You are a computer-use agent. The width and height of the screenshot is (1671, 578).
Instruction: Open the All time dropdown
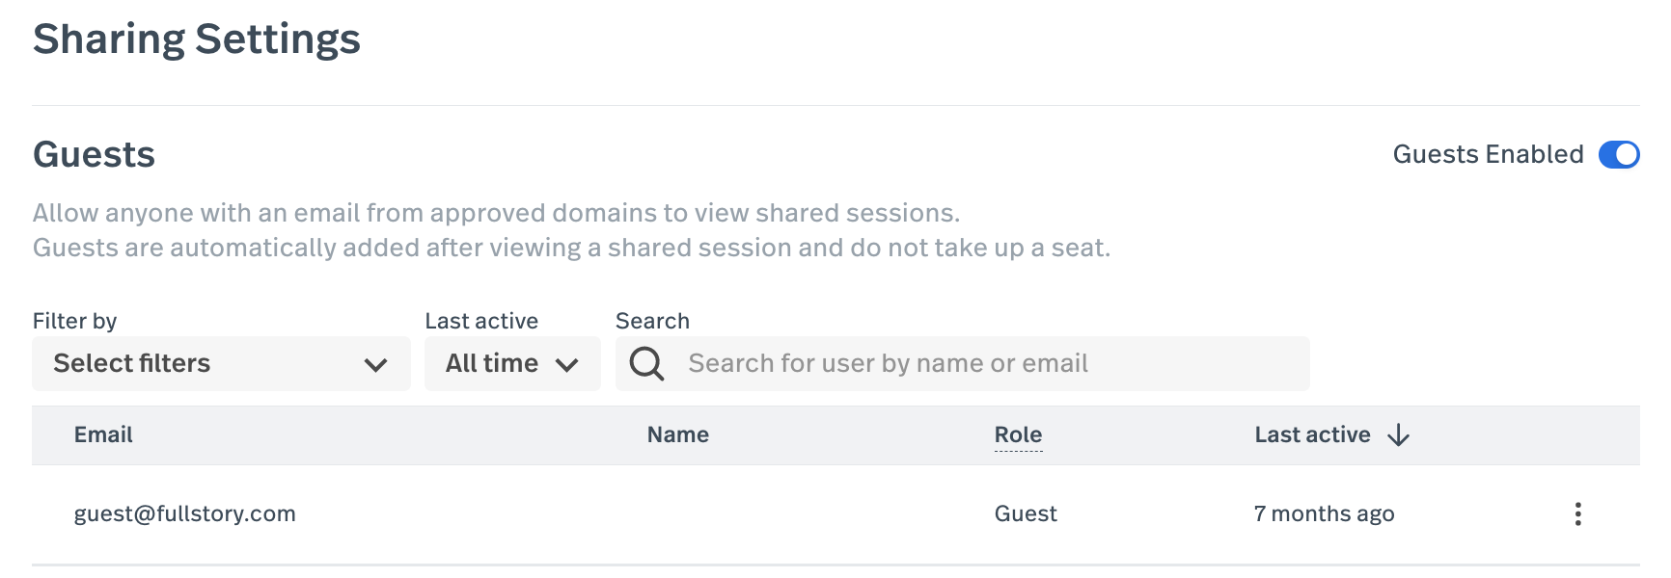coord(511,363)
